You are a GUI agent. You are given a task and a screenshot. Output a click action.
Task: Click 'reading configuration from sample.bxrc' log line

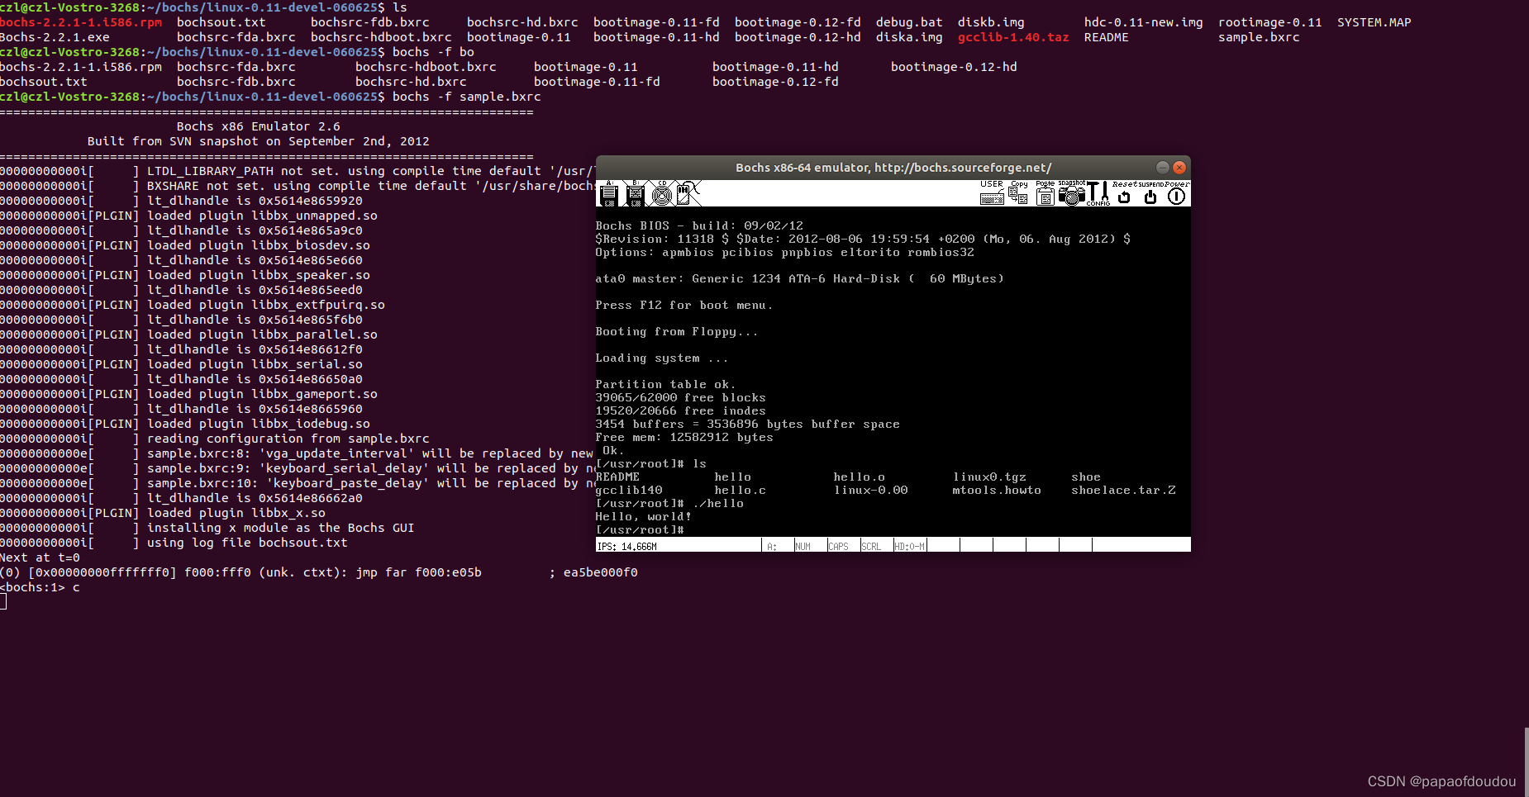pyautogui.click(x=288, y=439)
